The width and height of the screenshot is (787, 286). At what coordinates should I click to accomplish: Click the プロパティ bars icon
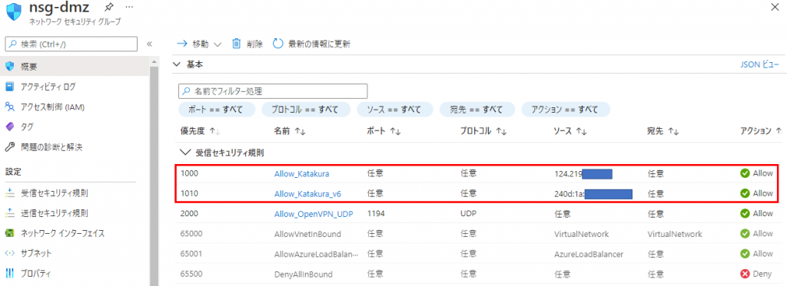pyautogui.click(x=9, y=274)
